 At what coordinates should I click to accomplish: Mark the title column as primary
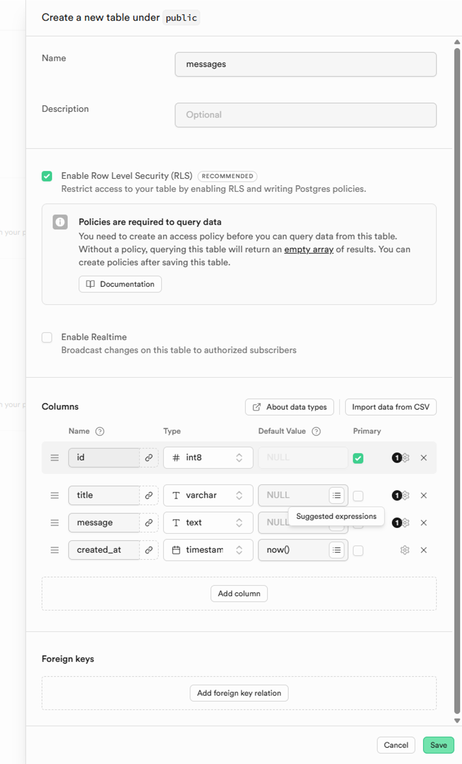pyautogui.click(x=358, y=496)
